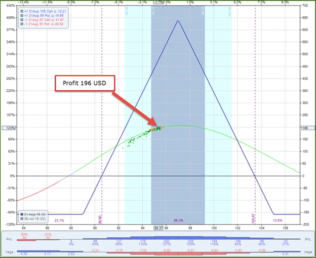Click the 21-Aug-15 expiration line legend marker
The width and height of the screenshot is (316, 258).
[x=22, y=214]
